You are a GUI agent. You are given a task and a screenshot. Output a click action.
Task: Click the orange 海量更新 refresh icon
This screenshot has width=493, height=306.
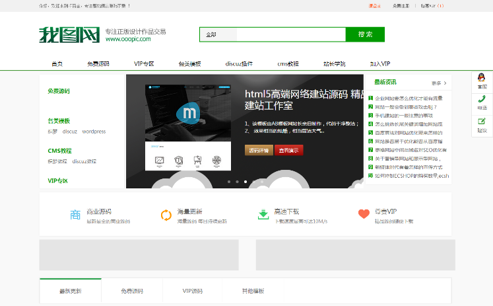[x=166, y=214]
